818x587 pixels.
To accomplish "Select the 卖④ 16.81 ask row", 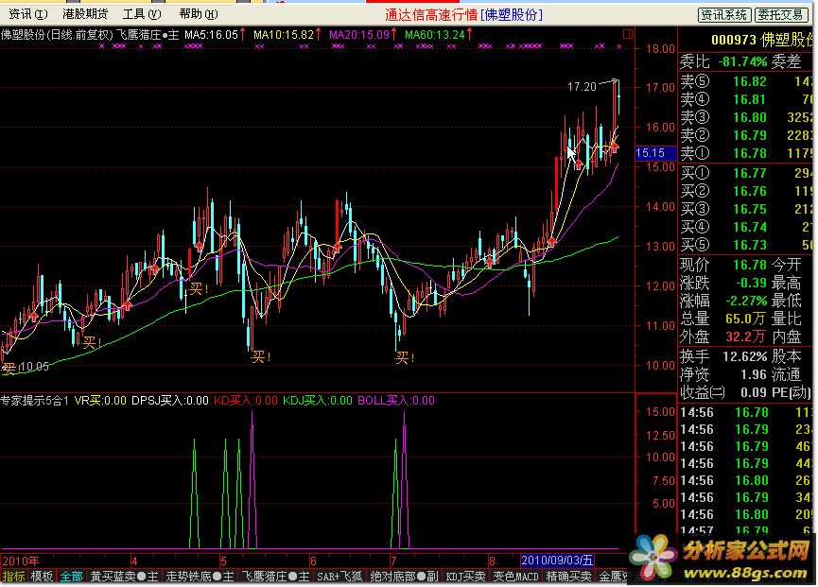I will 748,99.
